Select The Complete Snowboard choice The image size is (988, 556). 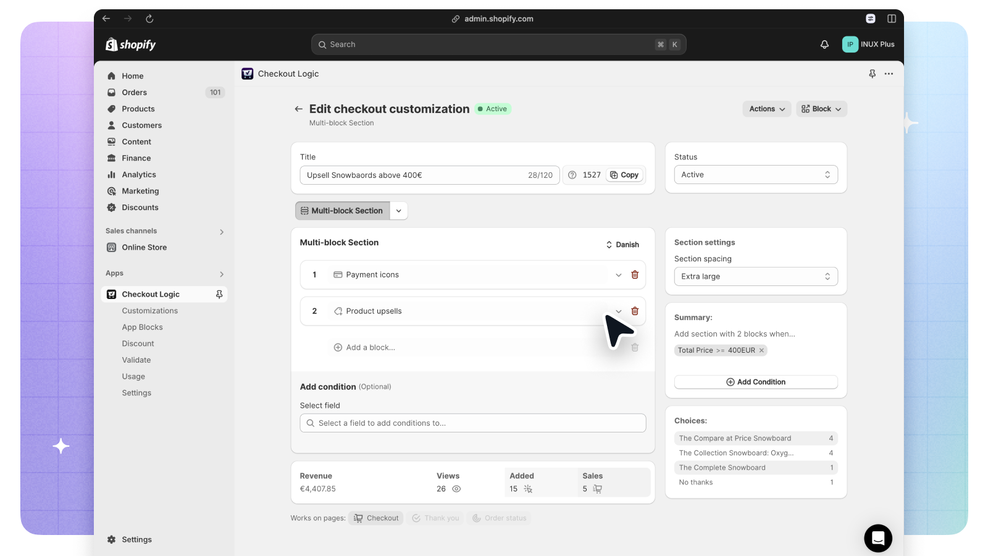[756, 468]
